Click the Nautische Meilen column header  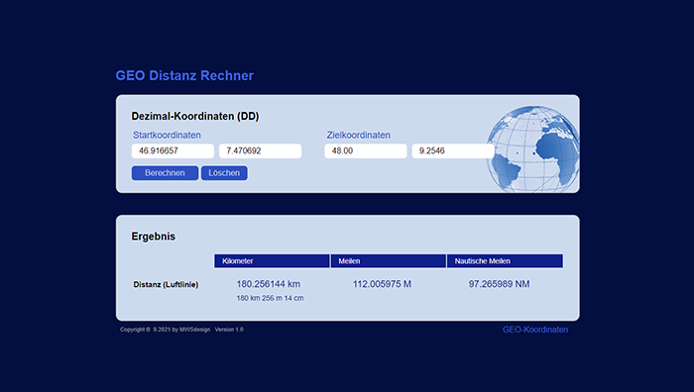(x=505, y=260)
